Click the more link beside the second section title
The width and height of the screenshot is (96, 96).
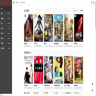[31, 53]
